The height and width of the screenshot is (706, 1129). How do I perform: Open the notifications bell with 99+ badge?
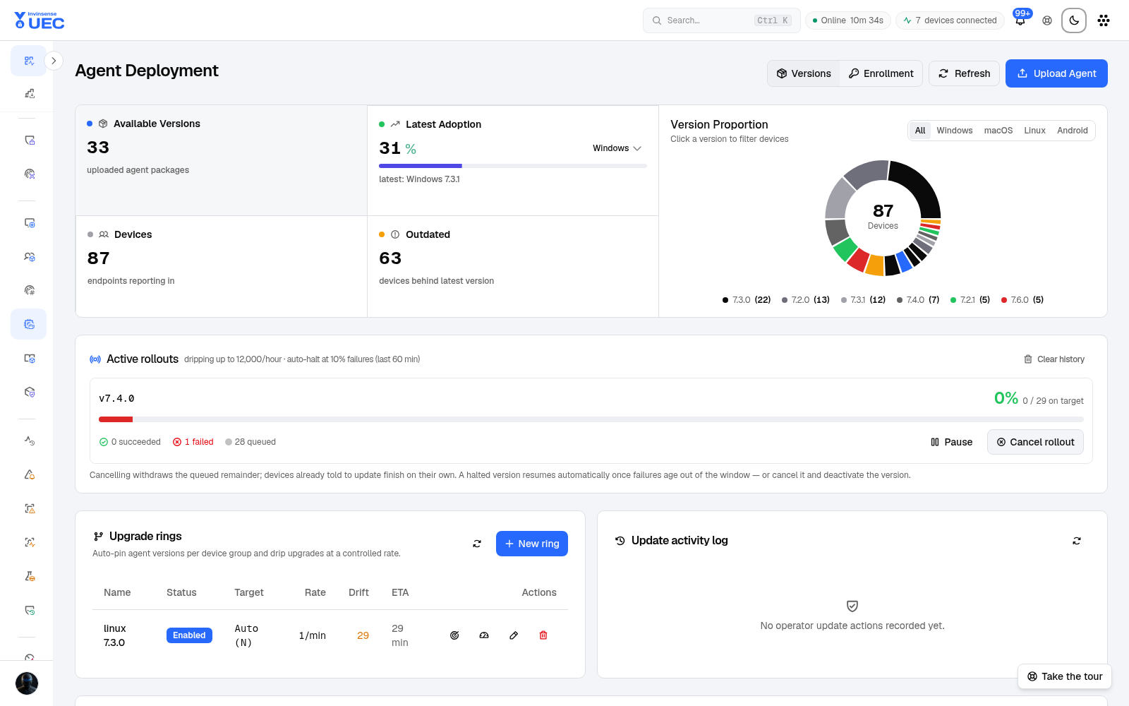(x=1020, y=20)
